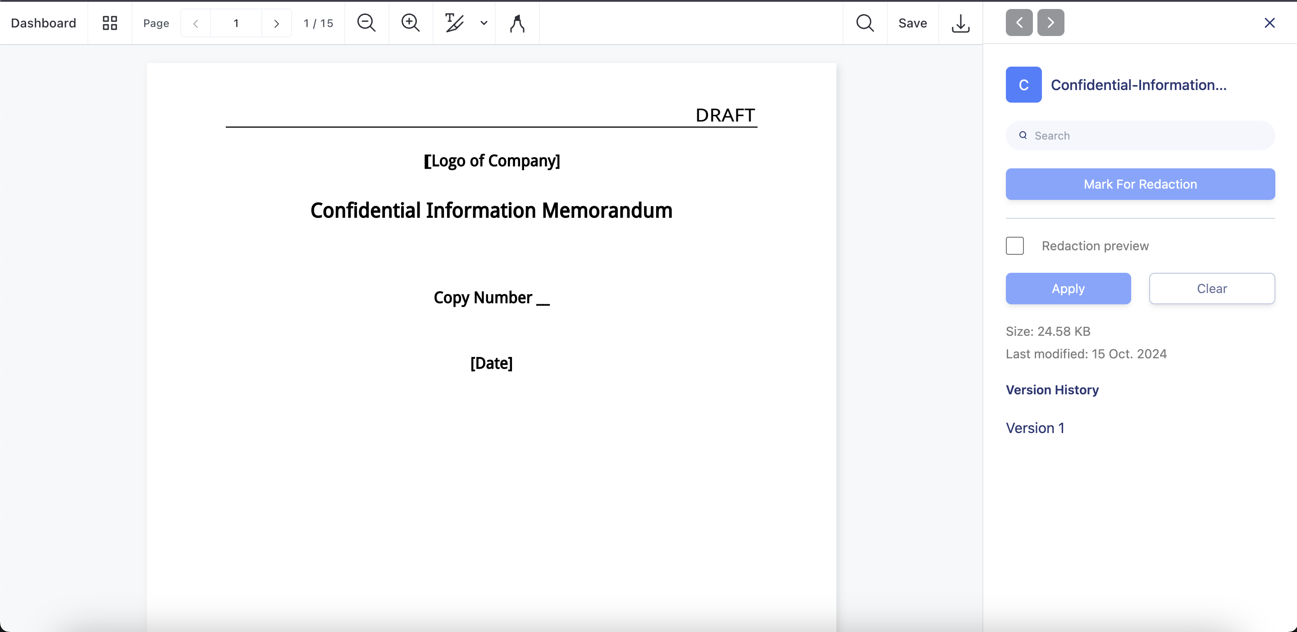
Task: Go to next document in side panel
Action: click(1051, 23)
